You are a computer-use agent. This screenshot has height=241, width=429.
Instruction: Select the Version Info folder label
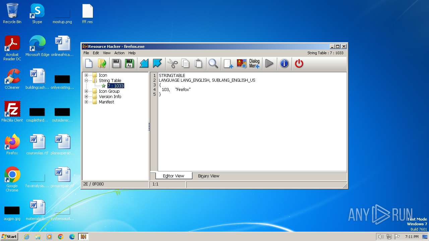tap(110, 96)
